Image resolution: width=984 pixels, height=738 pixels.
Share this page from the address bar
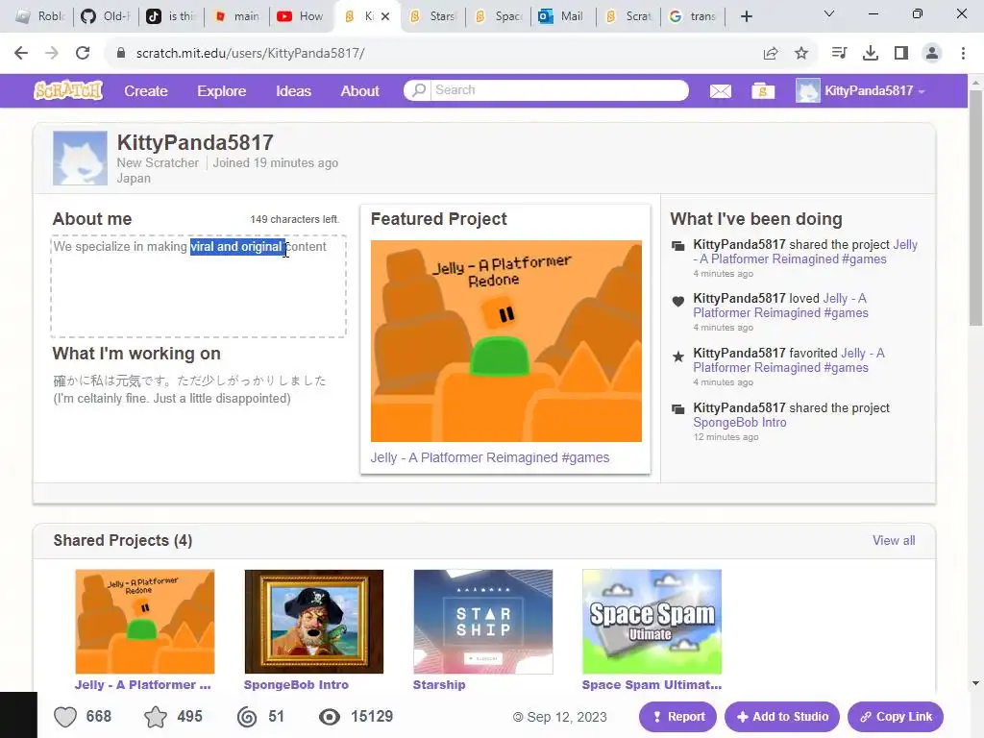771,54
